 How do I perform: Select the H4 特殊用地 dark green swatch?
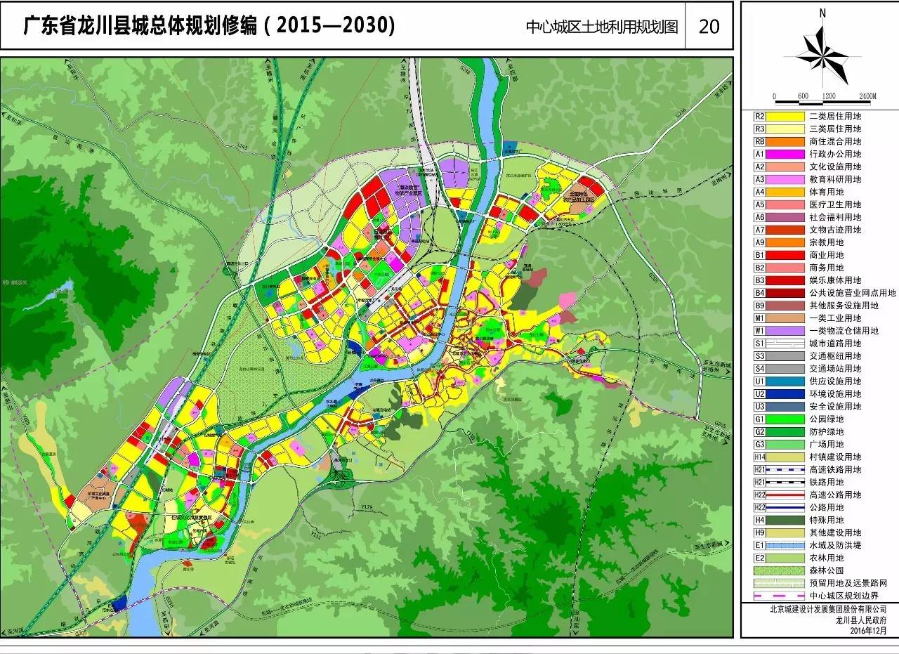pos(785,521)
